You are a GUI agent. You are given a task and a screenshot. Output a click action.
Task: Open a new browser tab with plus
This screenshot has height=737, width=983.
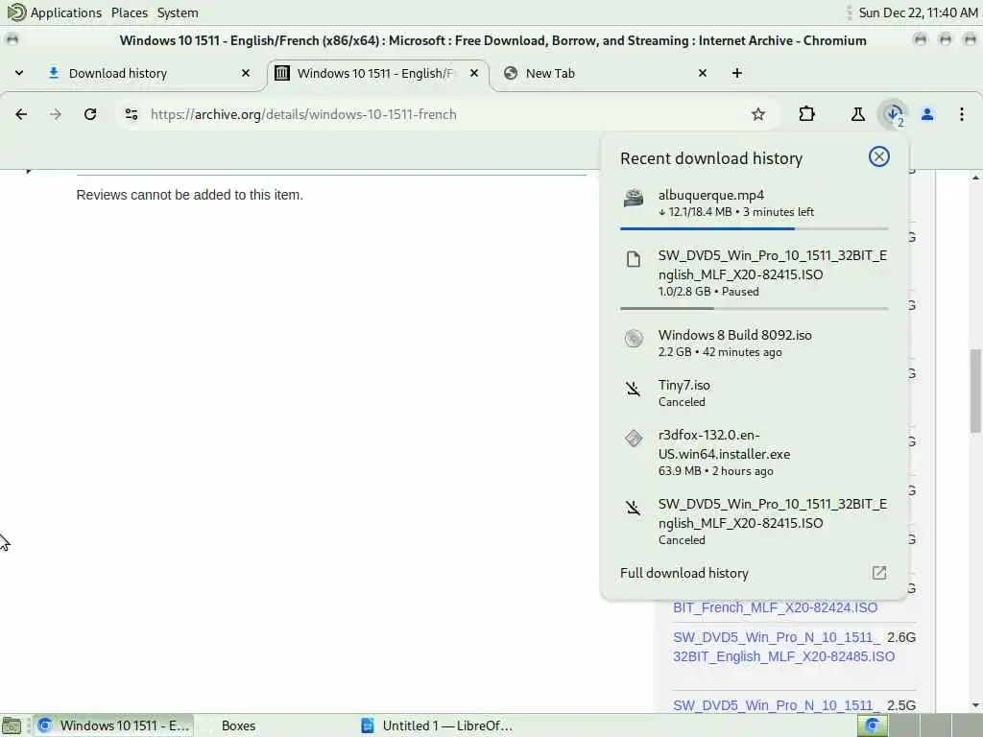coord(736,73)
